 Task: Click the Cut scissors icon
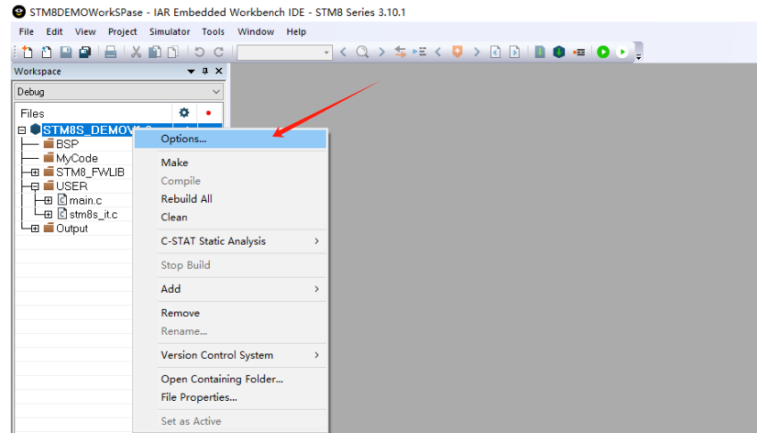click(137, 52)
